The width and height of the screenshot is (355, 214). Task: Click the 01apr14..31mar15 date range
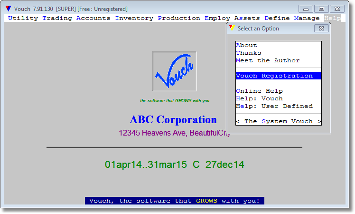coord(146,165)
